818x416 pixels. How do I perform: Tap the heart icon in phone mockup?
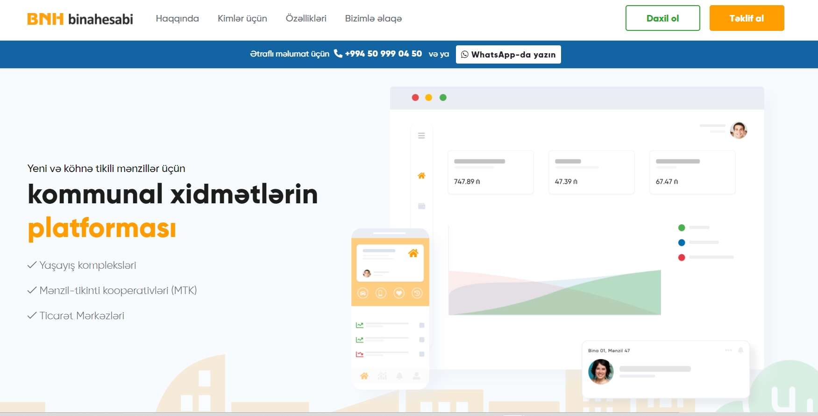coord(399,293)
